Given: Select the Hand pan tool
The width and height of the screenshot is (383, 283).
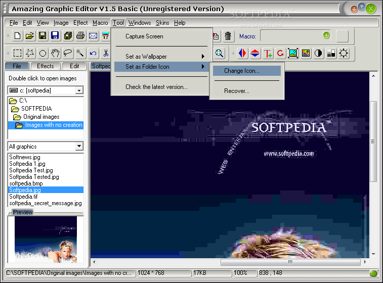Looking at the screenshot, I should [x=56, y=53].
